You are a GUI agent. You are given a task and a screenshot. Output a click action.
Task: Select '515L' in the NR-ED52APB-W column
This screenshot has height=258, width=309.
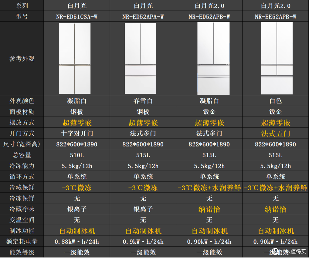pyautogui.click(x=209, y=155)
